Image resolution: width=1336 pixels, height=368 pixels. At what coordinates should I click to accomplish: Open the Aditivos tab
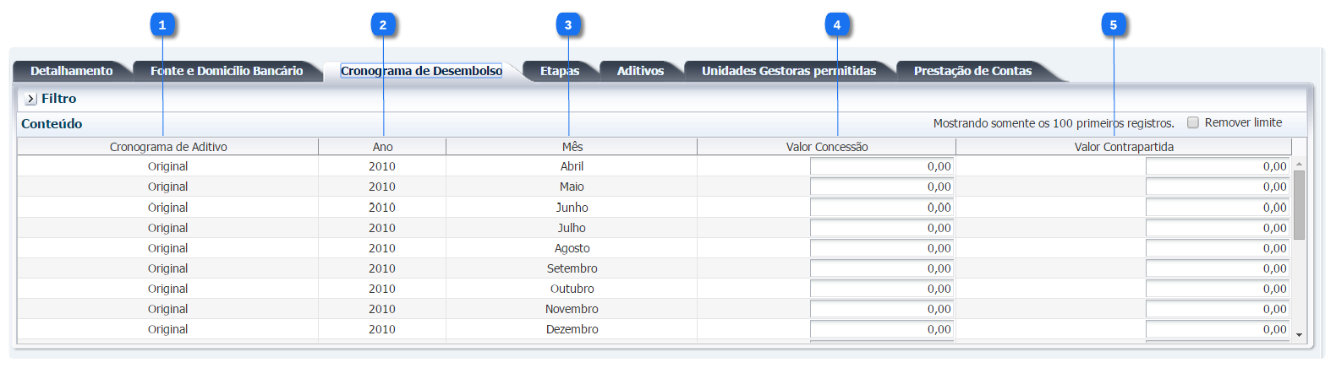(x=640, y=71)
